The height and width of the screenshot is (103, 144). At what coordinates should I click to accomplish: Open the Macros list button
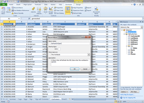point(8,10)
